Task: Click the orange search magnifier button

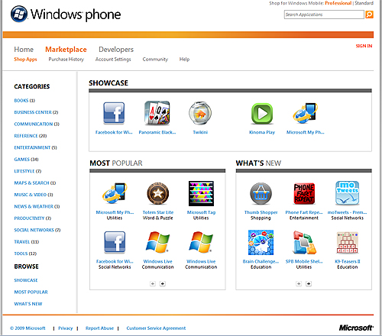Action: click(369, 15)
